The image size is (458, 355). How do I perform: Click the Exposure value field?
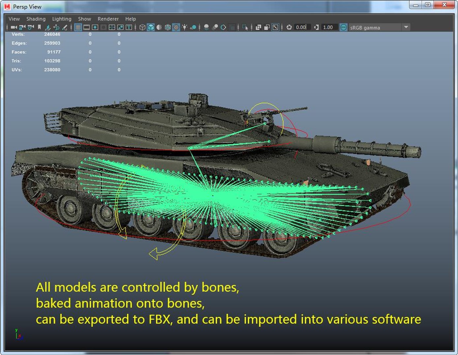(302, 27)
